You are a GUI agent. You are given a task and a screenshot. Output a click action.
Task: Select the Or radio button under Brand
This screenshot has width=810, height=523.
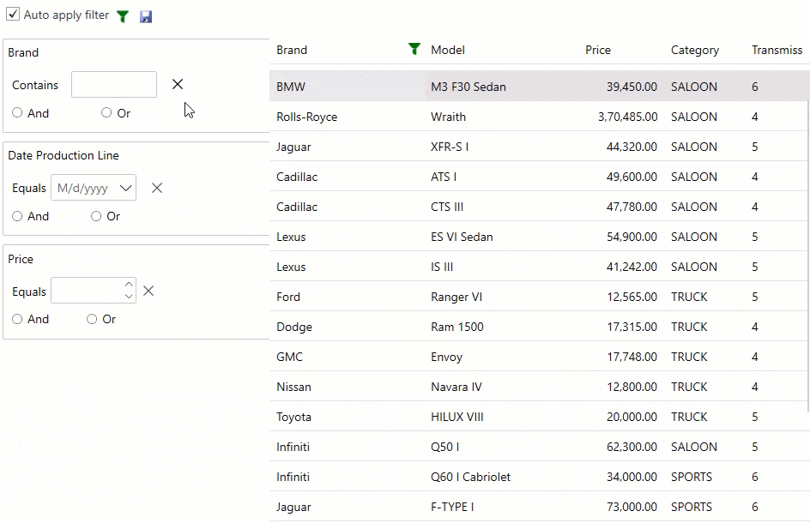[x=106, y=113]
